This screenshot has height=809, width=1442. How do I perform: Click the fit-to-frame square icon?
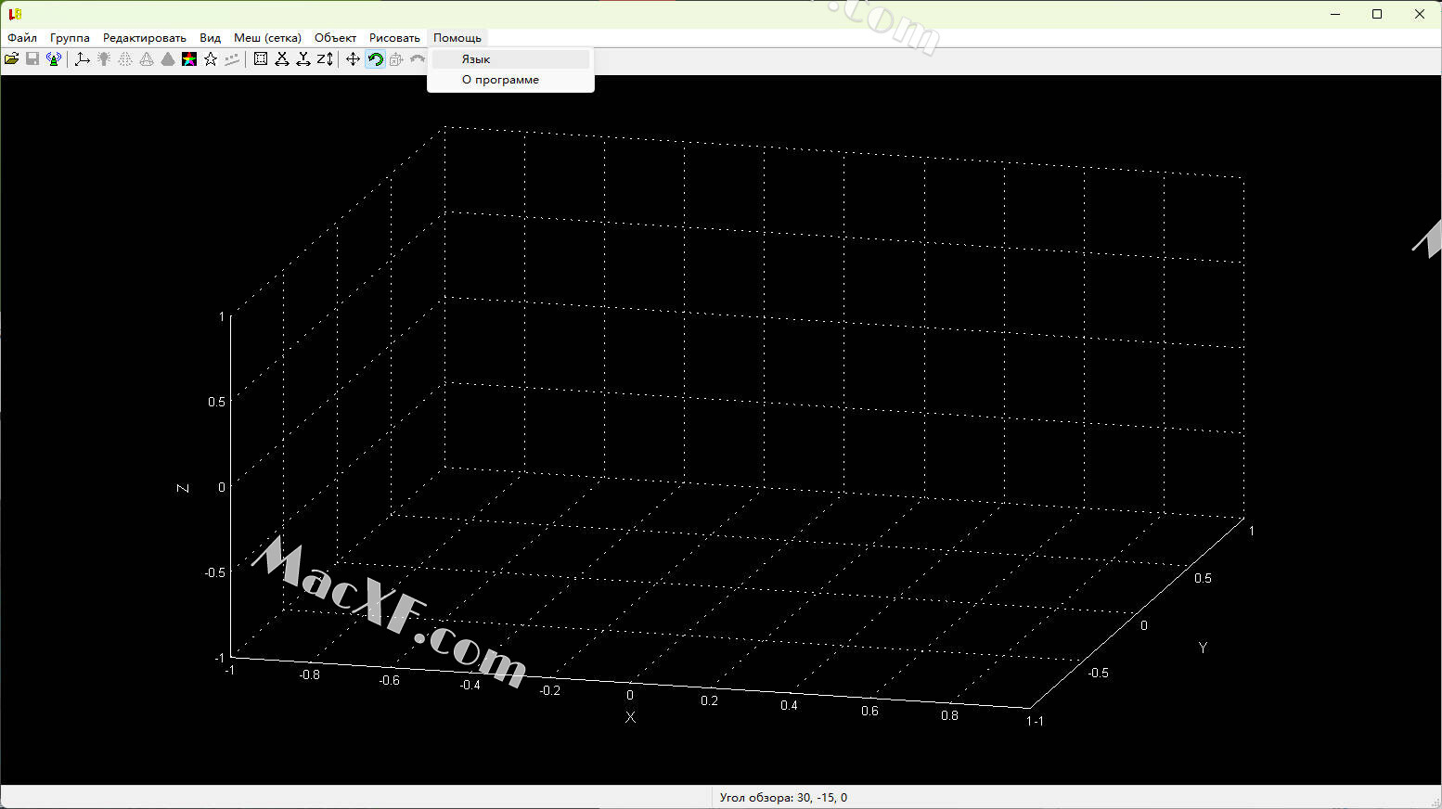pyautogui.click(x=261, y=59)
